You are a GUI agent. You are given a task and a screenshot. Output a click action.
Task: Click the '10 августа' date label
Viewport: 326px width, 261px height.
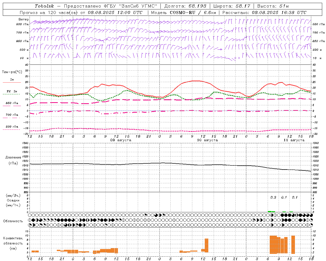[207, 140]
